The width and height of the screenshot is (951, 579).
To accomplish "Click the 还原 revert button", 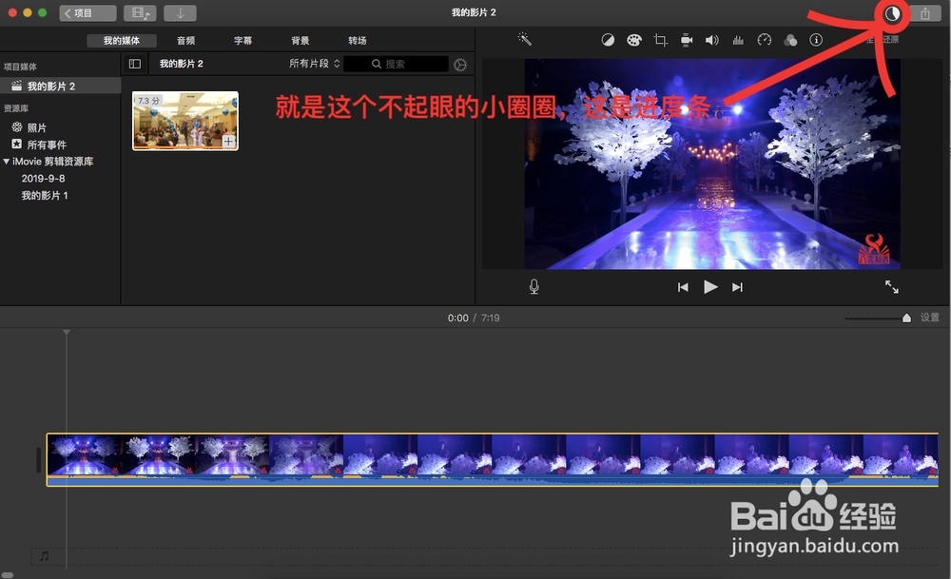I will coord(890,40).
